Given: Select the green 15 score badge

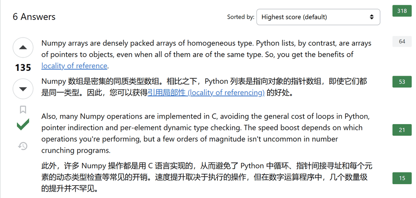Looking at the screenshot, I should coord(402,178).
